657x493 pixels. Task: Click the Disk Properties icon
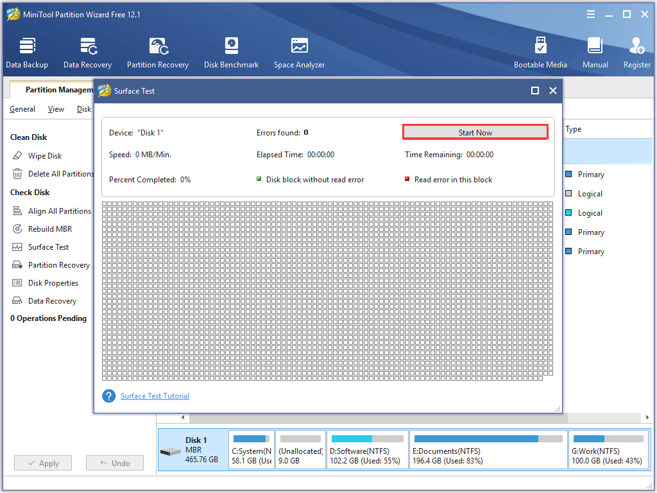[x=17, y=283]
